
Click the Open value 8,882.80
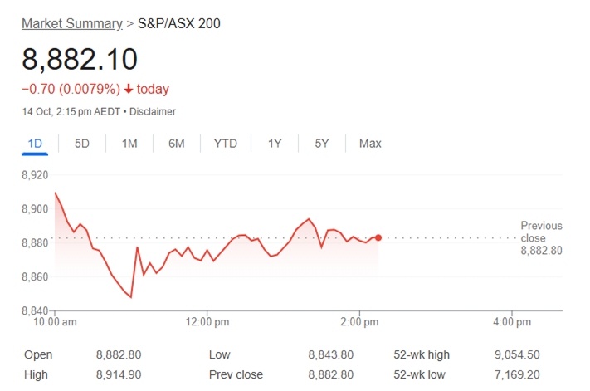click(119, 354)
